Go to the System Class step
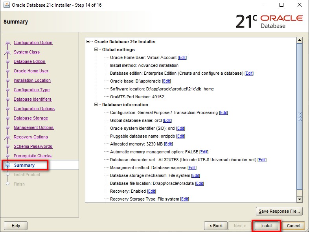The width and height of the screenshot is (309, 232). 27,52
